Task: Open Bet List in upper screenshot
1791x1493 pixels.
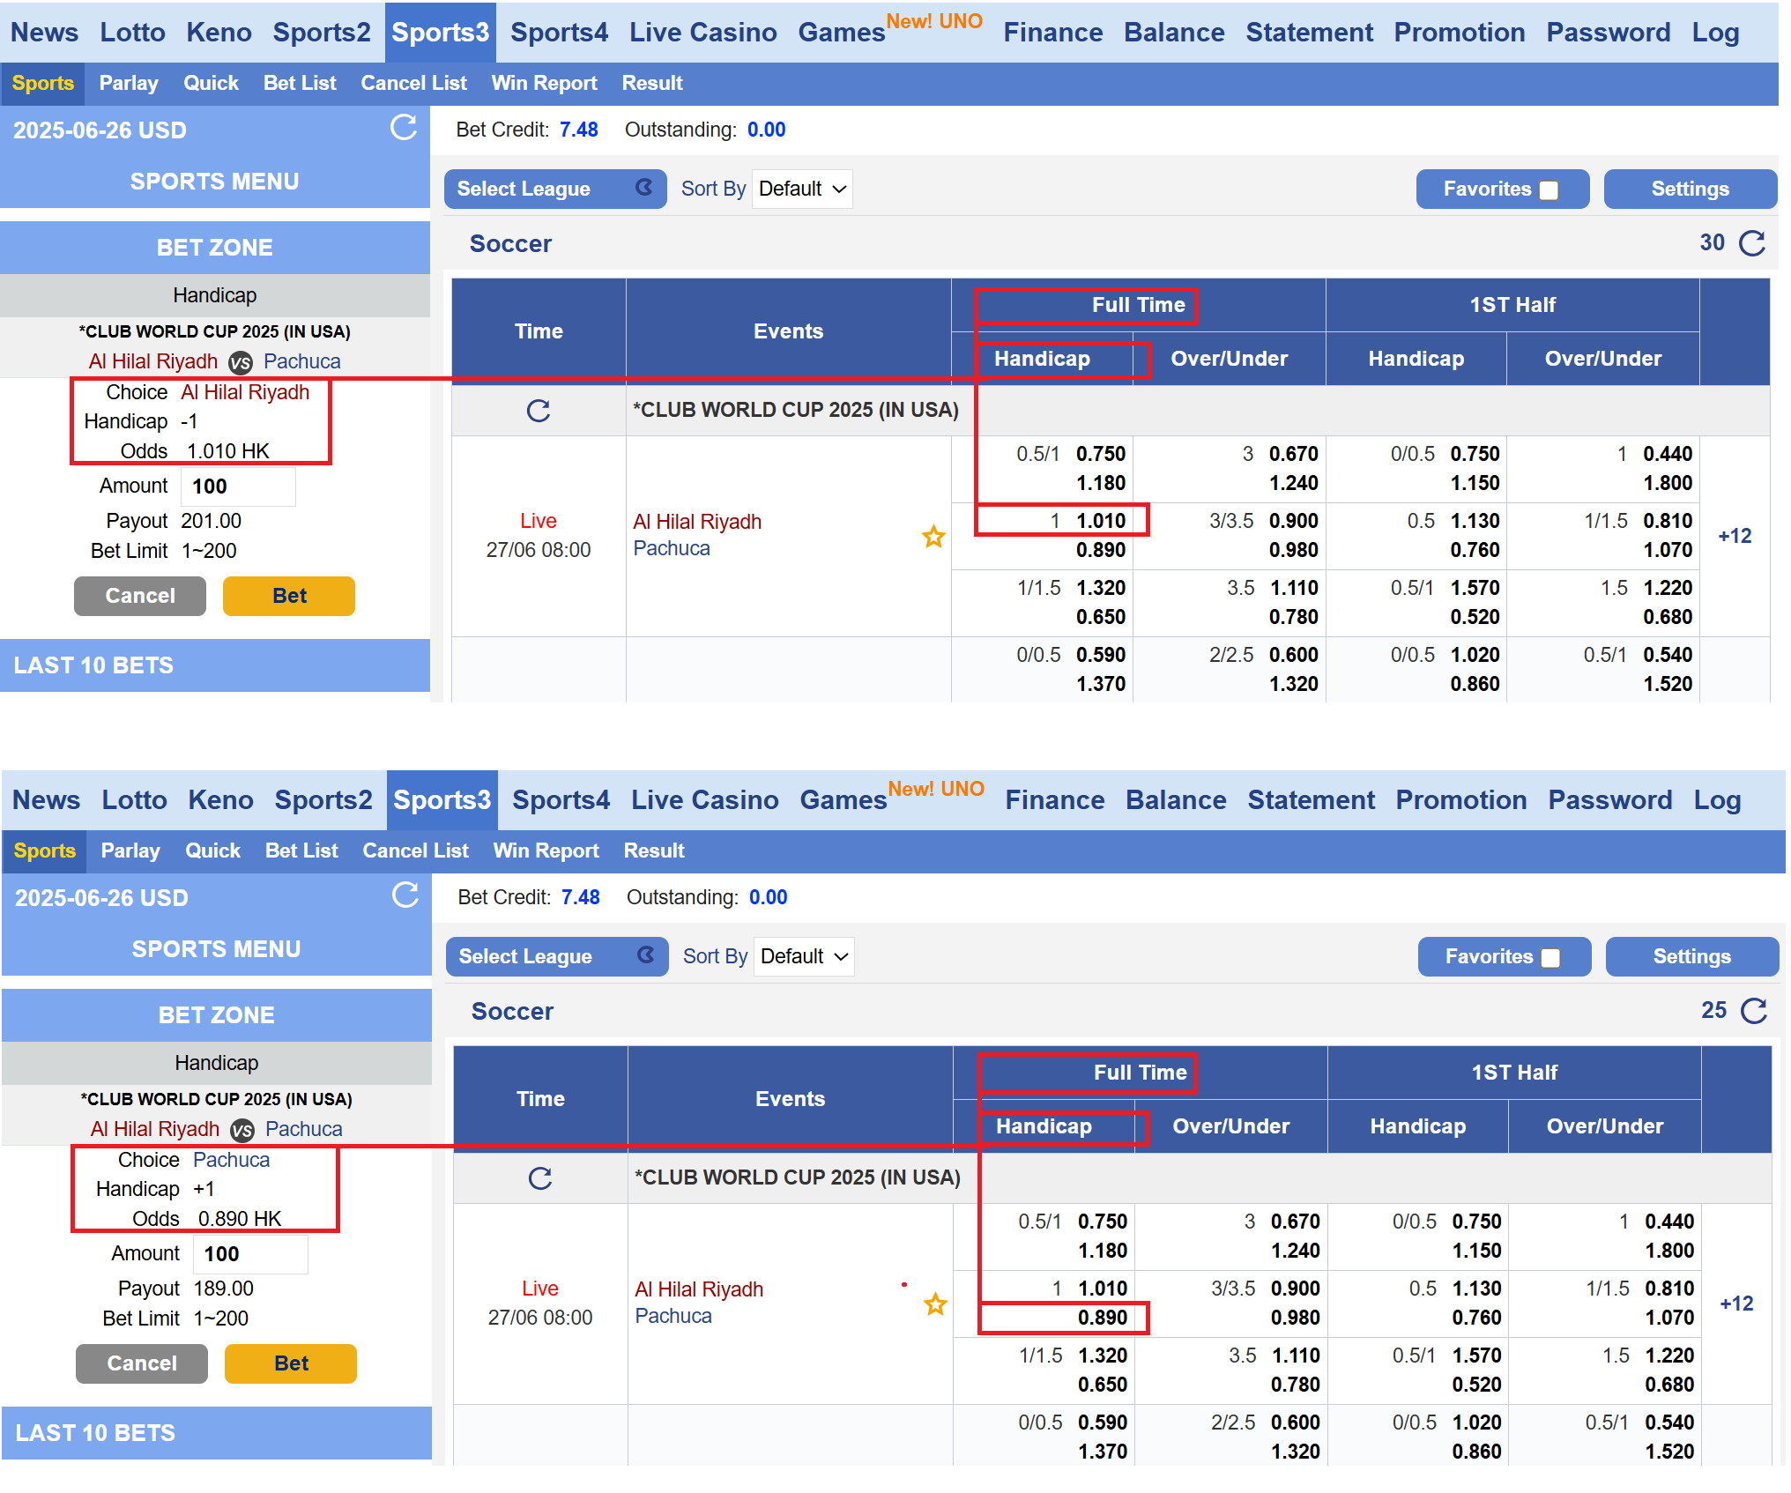Action: [300, 83]
